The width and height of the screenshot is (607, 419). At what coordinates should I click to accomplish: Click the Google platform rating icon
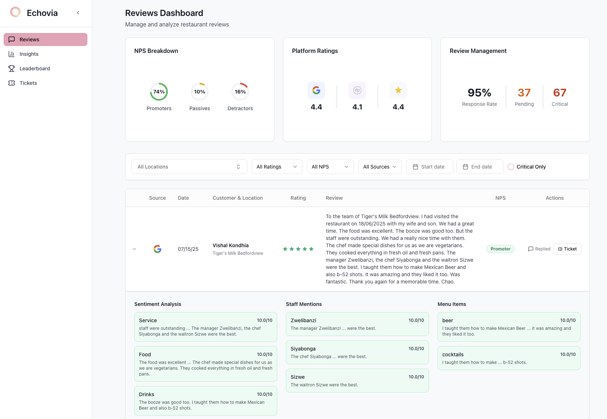316,90
